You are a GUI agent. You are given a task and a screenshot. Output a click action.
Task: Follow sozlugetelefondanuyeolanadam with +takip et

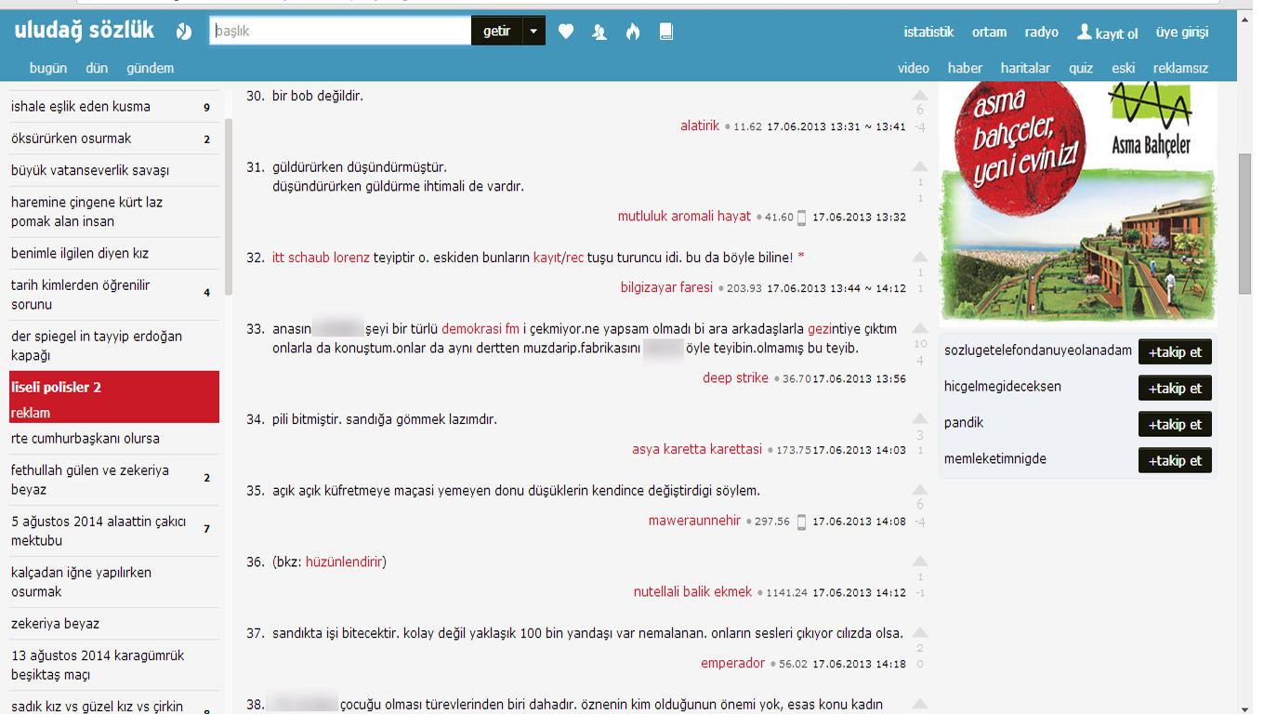[1175, 352]
